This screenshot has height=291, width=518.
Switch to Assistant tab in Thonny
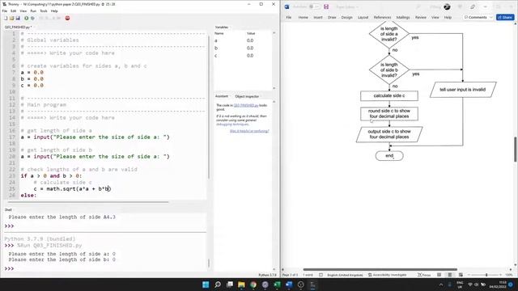(x=222, y=96)
